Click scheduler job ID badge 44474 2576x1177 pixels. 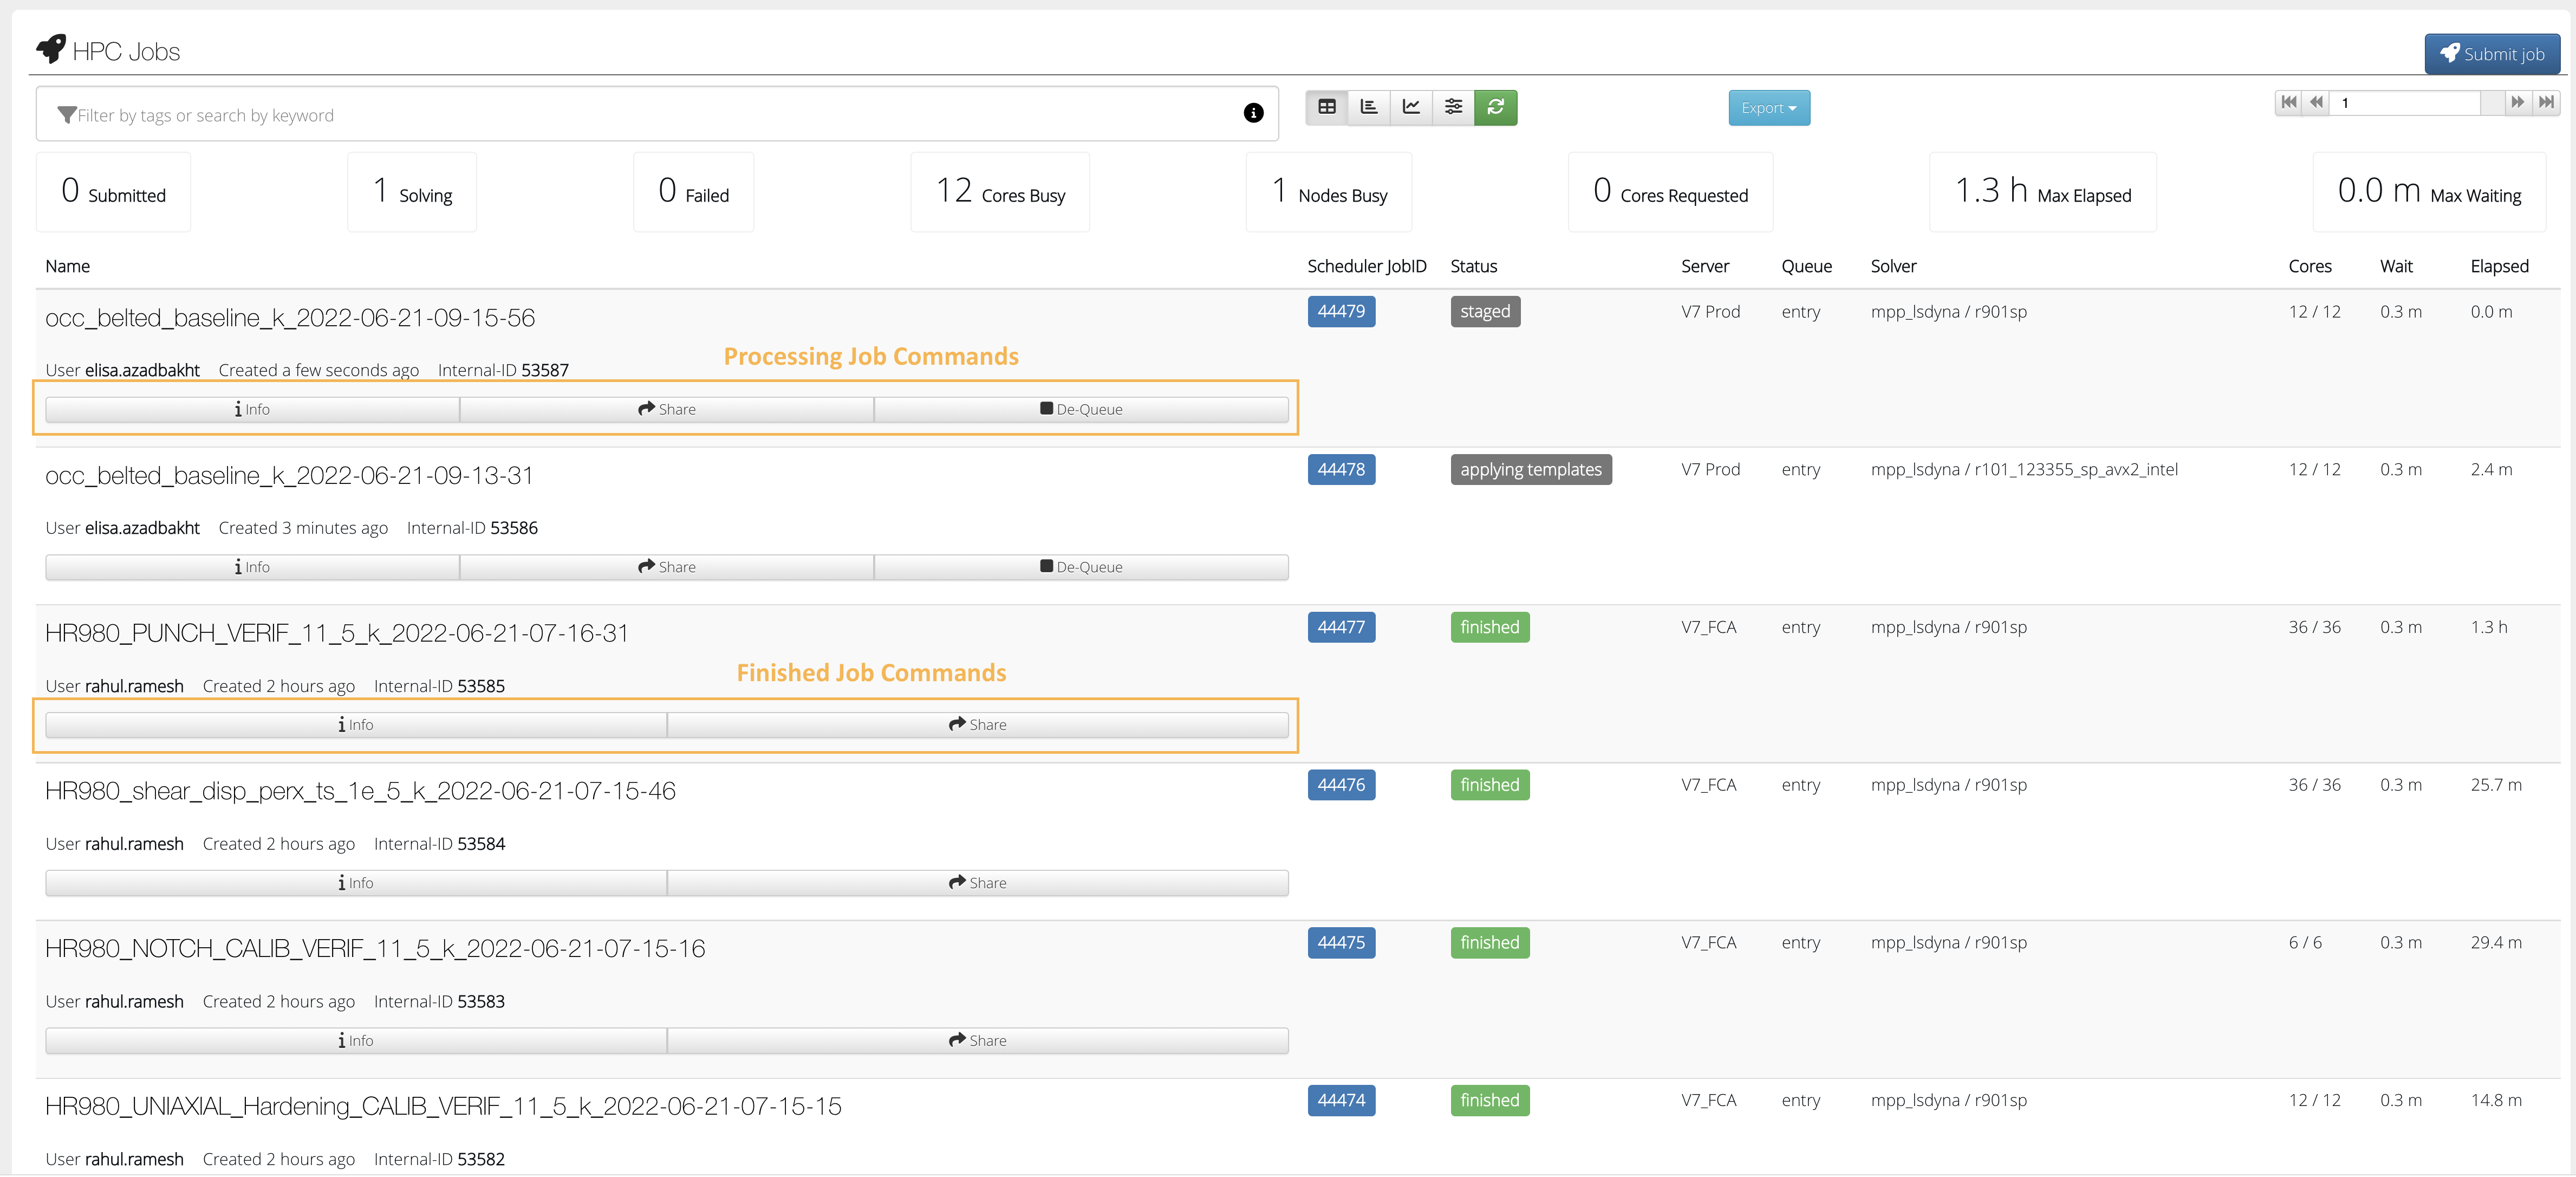tap(1341, 1100)
